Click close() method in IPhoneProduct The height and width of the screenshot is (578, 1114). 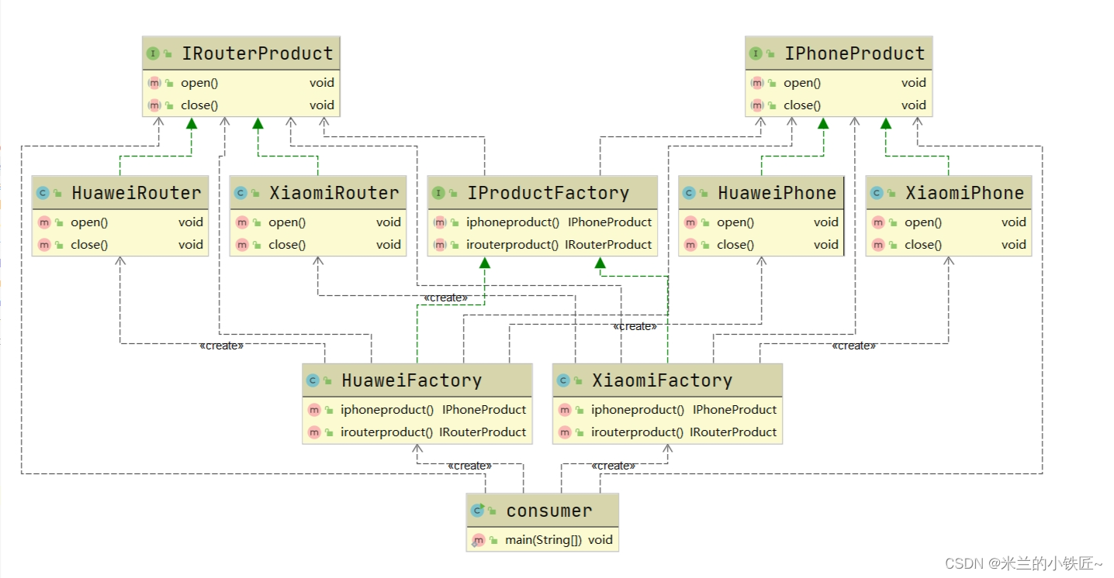[802, 105]
